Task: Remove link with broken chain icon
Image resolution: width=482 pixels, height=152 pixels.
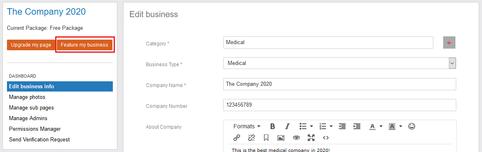Action: click(251, 138)
